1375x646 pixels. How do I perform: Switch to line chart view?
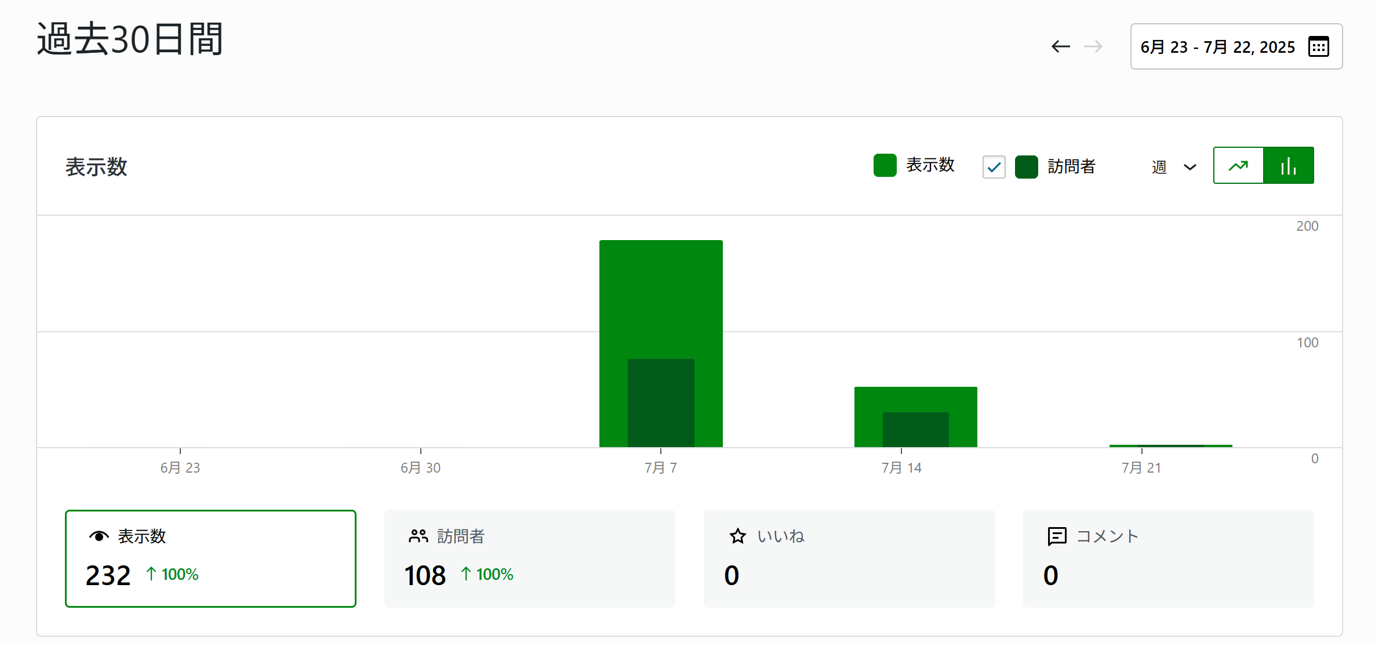tap(1238, 166)
